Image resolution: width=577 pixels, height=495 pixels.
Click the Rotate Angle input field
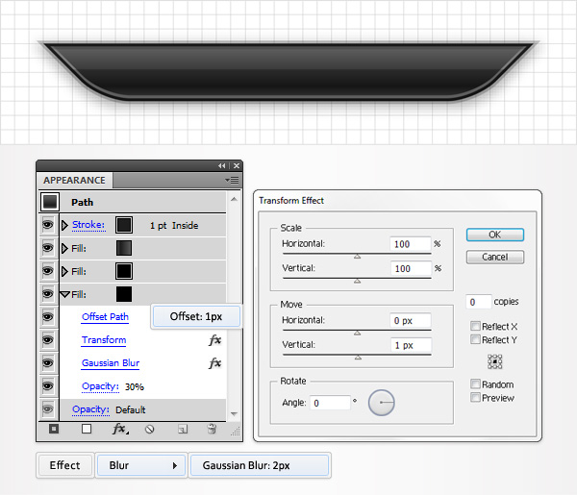point(330,403)
